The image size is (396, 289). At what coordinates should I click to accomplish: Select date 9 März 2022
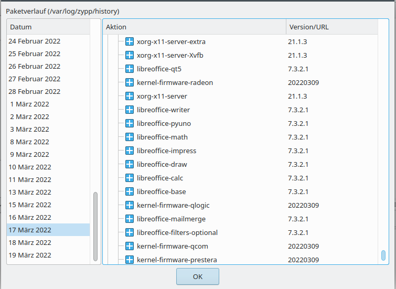point(48,154)
